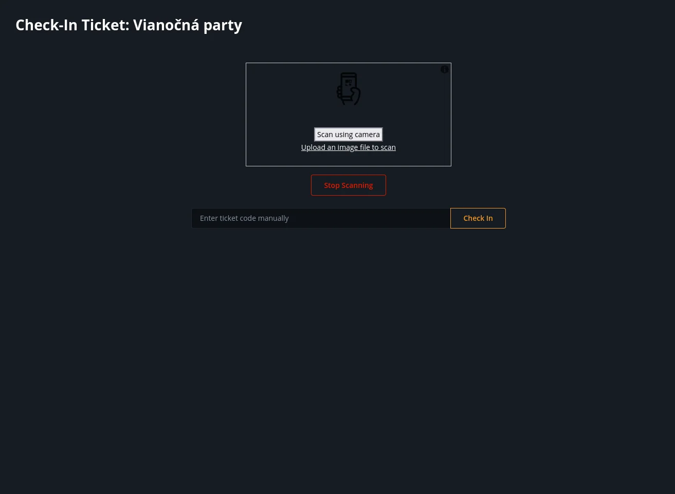Show scanner information via the i icon
675x494 pixels.
pyautogui.click(x=445, y=69)
